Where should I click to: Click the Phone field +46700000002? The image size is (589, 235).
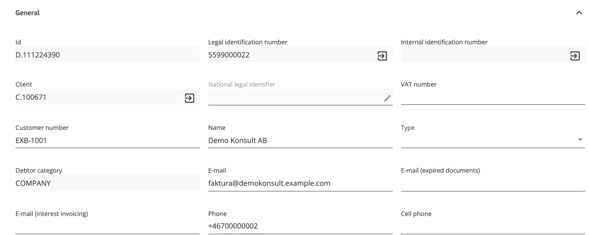300,226
